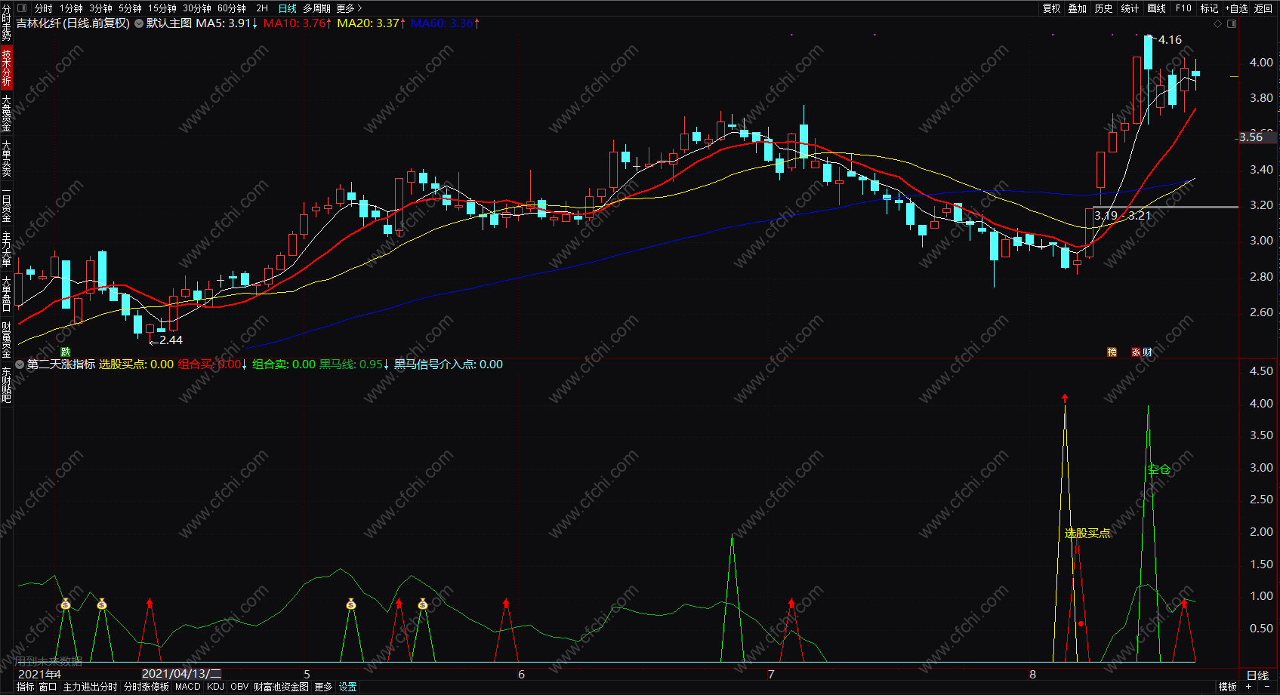
Task: Open 东财贴吧 in left sidebar
Action: coord(6,385)
